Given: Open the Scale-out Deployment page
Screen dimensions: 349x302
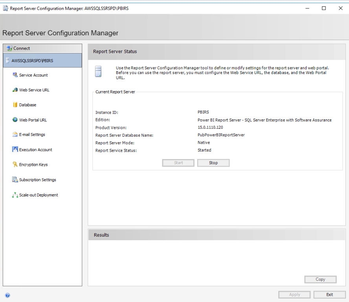Looking at the screenshot, I should click(39, 195).
